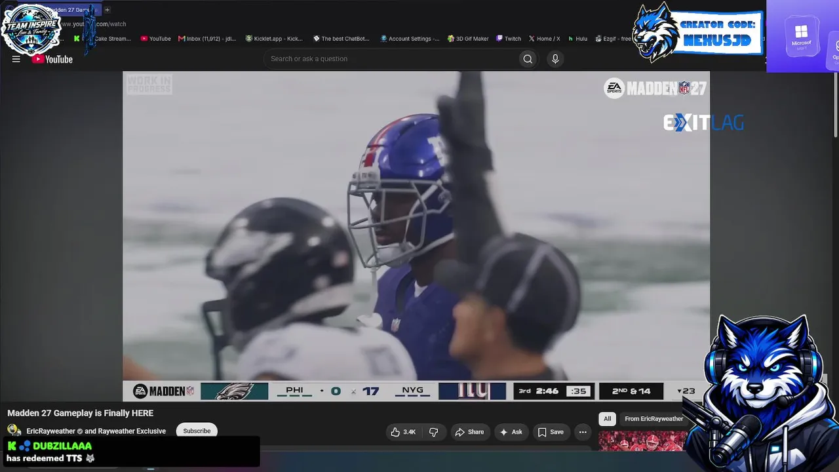Open the Hulu bookmark
Screen dimensions: 839x472
577,39
